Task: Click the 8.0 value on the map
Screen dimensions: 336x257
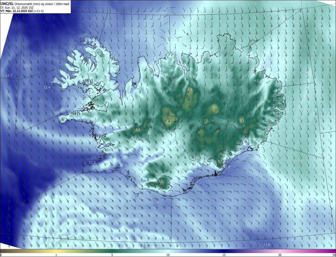Action: (x=300, y=161)
